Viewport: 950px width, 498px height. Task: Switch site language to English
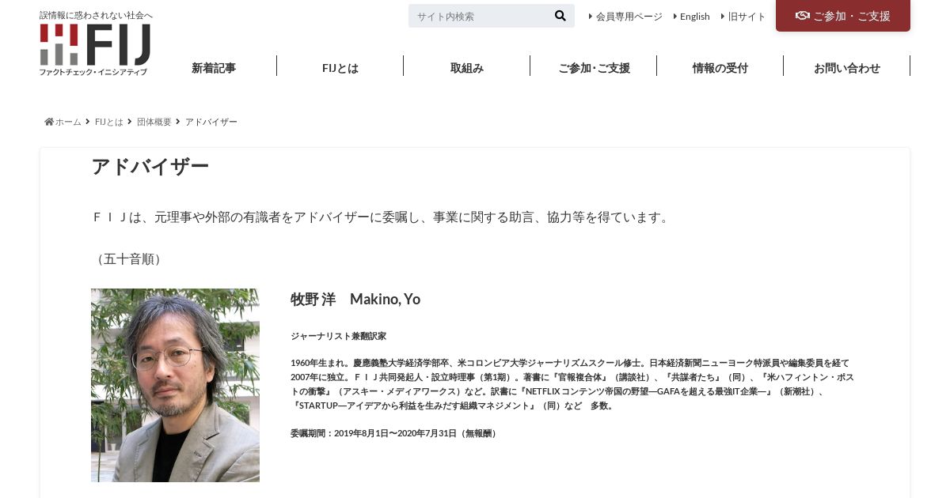point(694,17)
